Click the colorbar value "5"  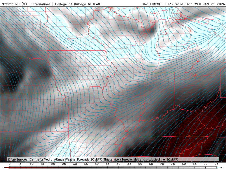(x=20, y=164)
